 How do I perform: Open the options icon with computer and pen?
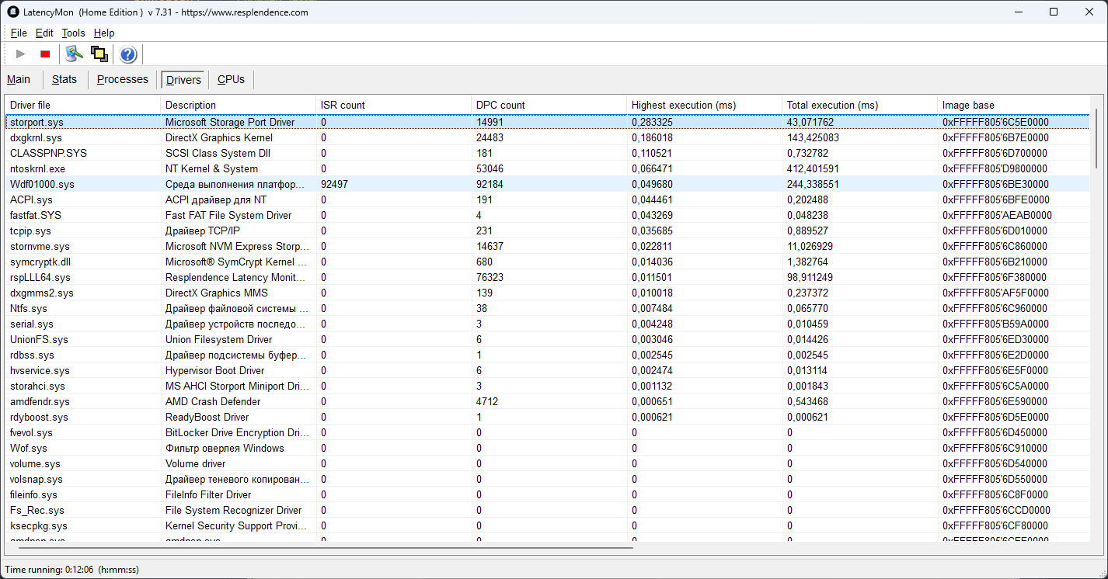point(74,54)
